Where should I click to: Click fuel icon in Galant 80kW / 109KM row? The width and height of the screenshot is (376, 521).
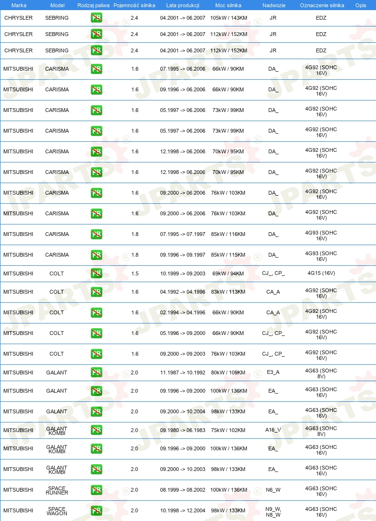tap(97, 372)
